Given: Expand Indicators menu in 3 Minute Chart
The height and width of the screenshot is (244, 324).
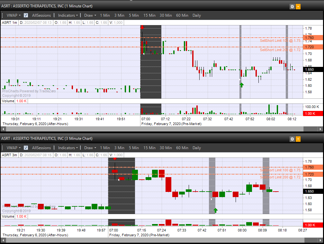Looking at the screenshot, I should (68, 148).
